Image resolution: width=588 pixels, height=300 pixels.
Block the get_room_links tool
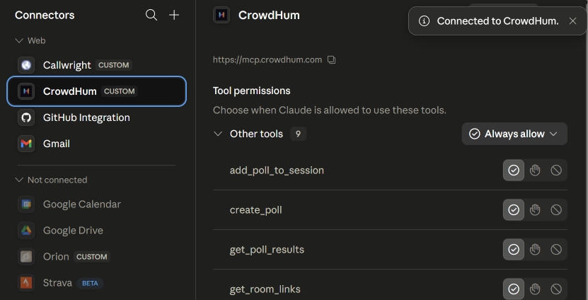[556, 289]
